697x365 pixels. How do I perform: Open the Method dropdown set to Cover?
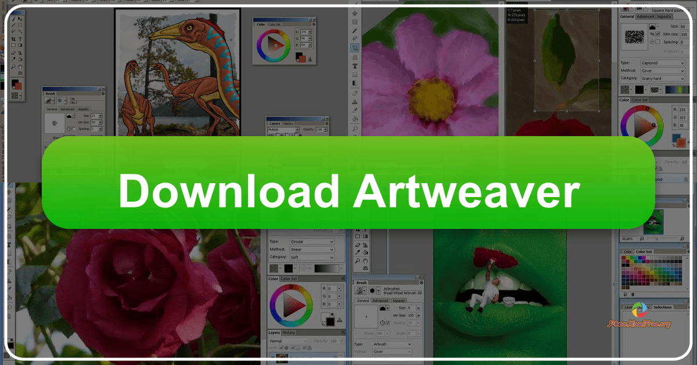pyautogui.click(x=663, y=71)
